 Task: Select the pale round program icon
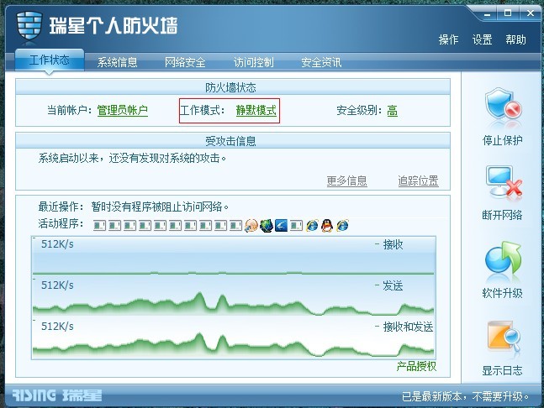(x=251, y=226)
